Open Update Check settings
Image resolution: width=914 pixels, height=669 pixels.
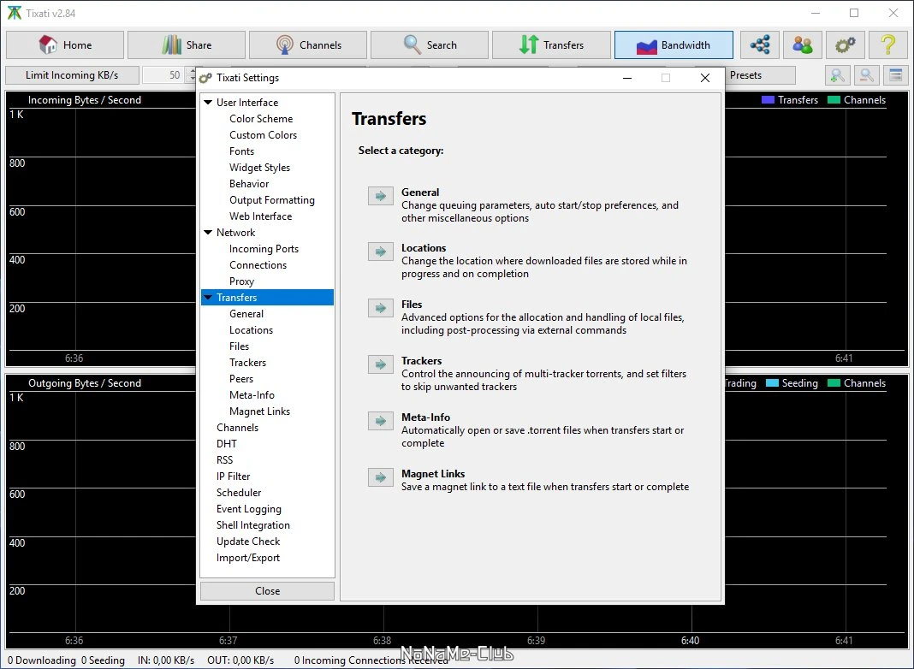point(248,542)
